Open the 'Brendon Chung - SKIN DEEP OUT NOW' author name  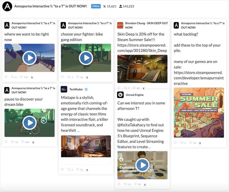coord(147,25)
